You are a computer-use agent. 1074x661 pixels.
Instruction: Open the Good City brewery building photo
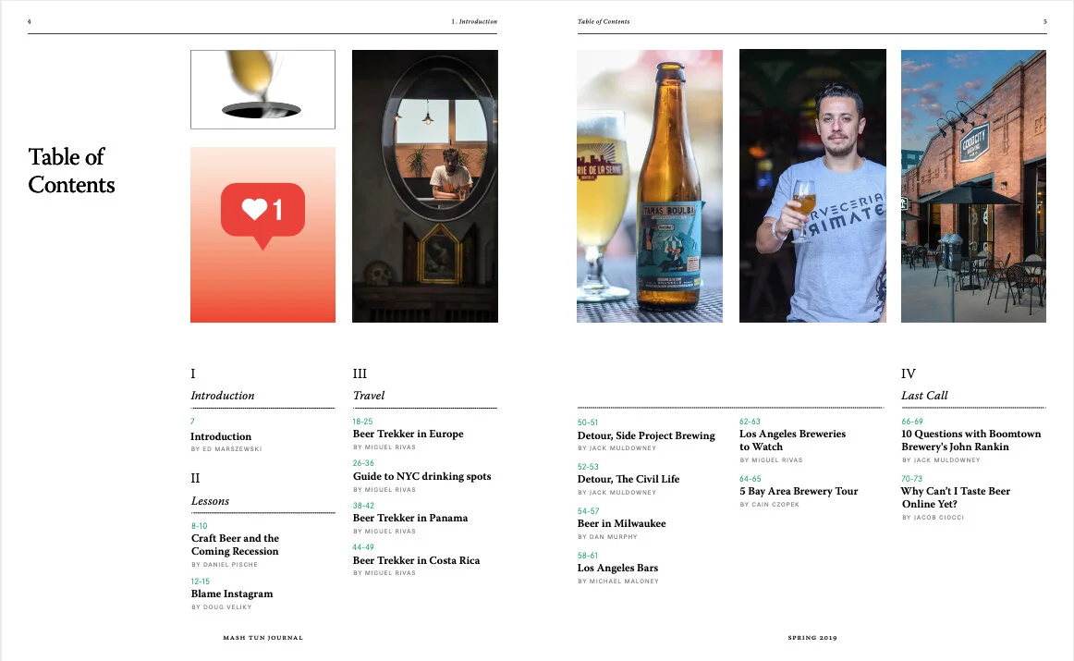[973, 187]
